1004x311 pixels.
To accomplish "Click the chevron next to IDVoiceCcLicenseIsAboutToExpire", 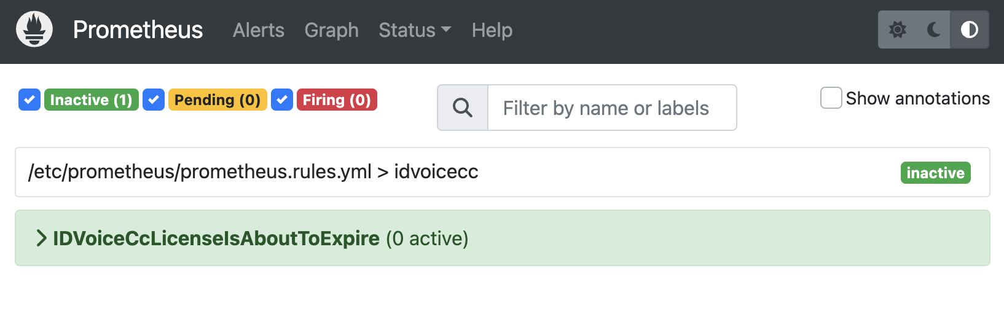I will [41, 238].
